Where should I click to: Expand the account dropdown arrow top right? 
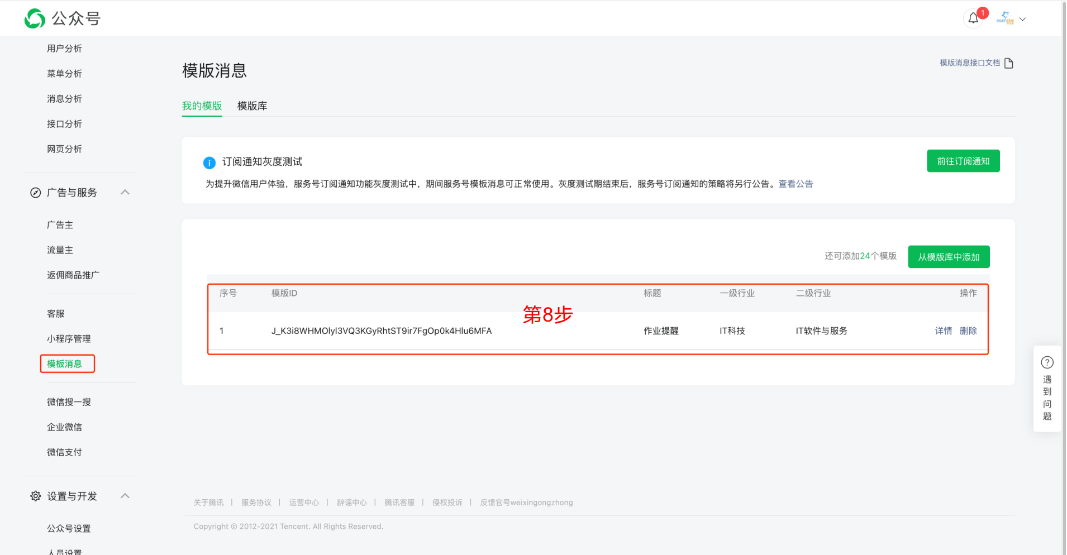click(x=1023, y=19)
